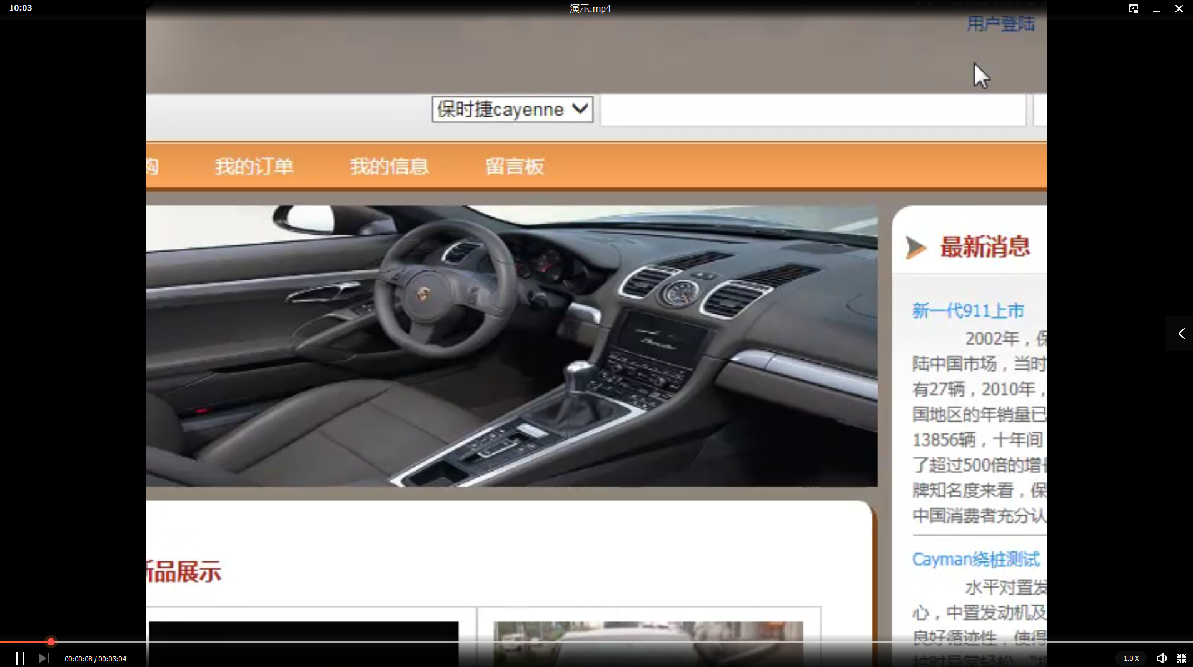Click the 新品展示 section heading
This screenshot has height=667, width=1193.
click(x=184, y=572)
